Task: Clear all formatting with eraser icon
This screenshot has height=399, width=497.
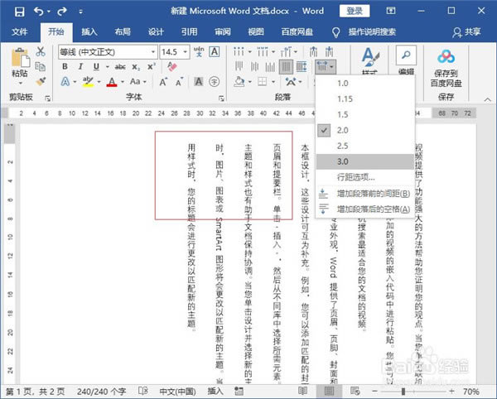Action: coord(171,66)
